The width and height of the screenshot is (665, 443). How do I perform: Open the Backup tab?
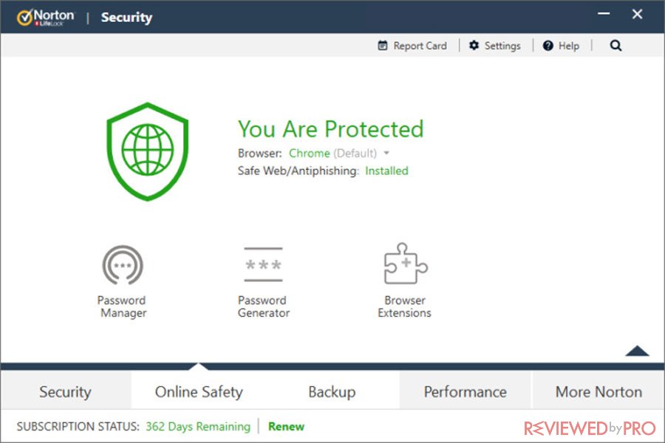332,392
